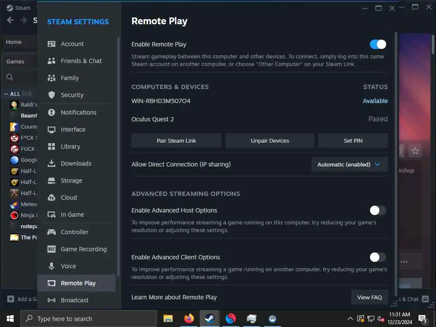
Task: Click Add a Game in Steam window
Action: point(22,299)
